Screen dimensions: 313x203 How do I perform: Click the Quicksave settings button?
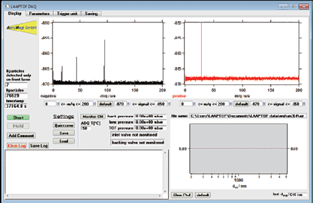(x=64, y=125)
